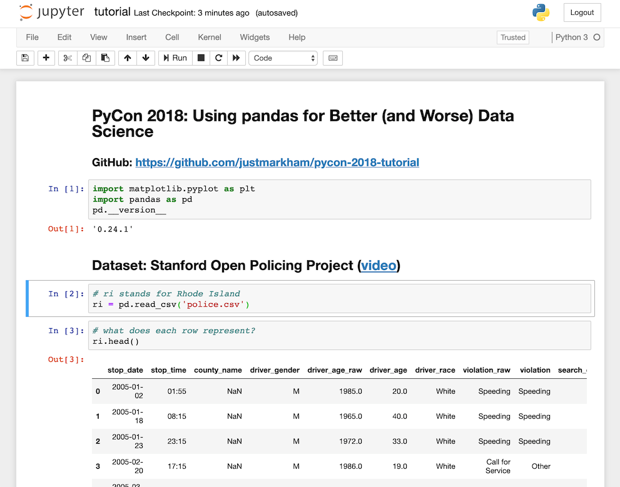Paste a cell using the clipboard icon
Image resolution: width=620 pixels, height=487 pixels.
pyautogui.click(x=105, y=58)
